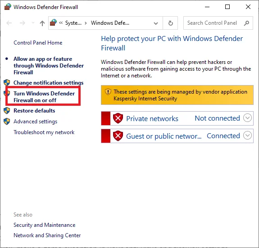Screen dimensions: 259x248
Task: Click the firewall icon in the address bar
Action: coord(53,23)
